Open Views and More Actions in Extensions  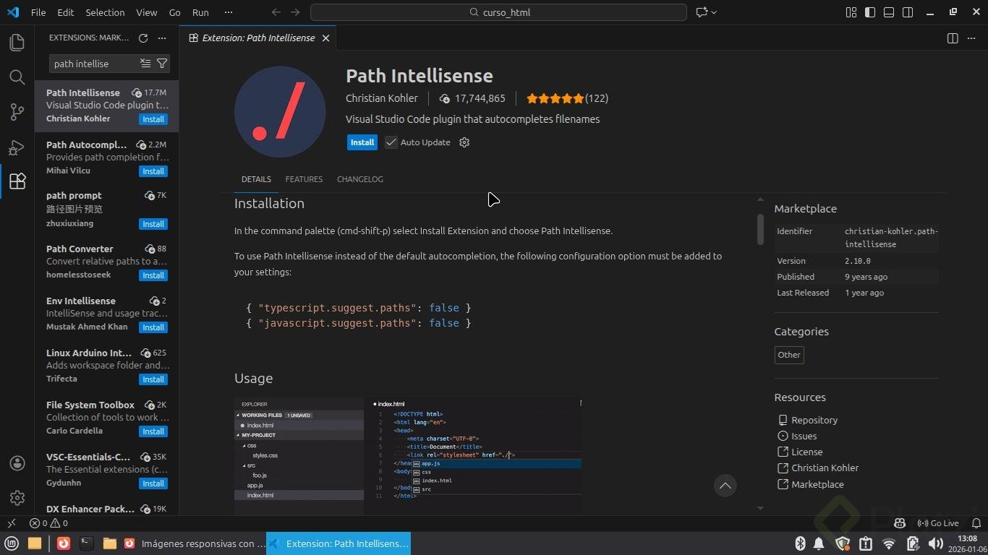(162, 38)
